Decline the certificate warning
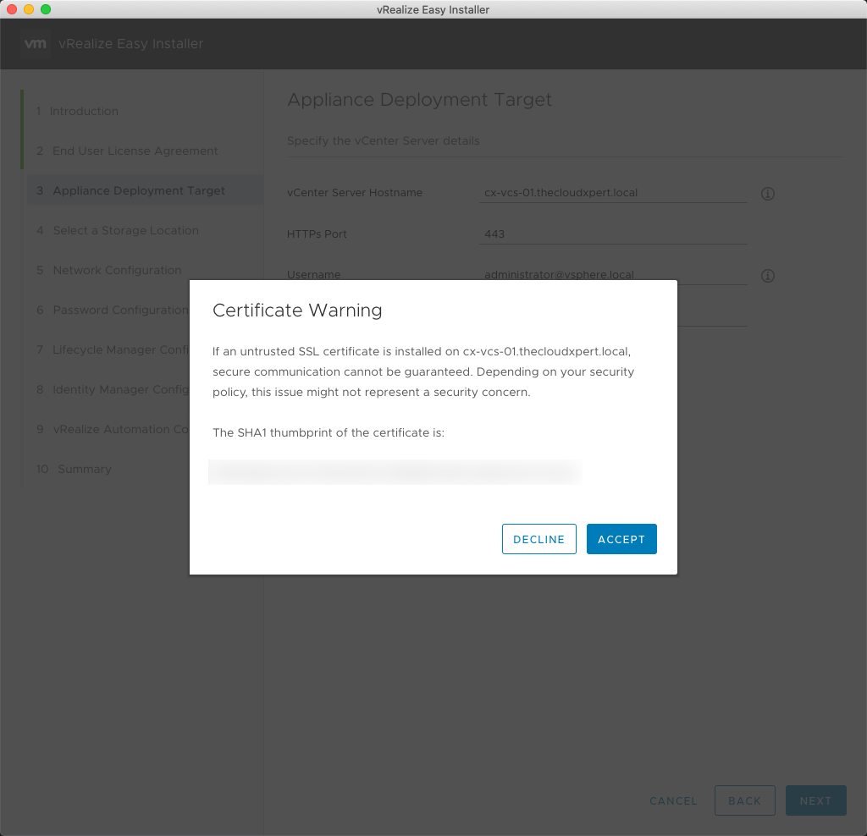 (539, 539)
